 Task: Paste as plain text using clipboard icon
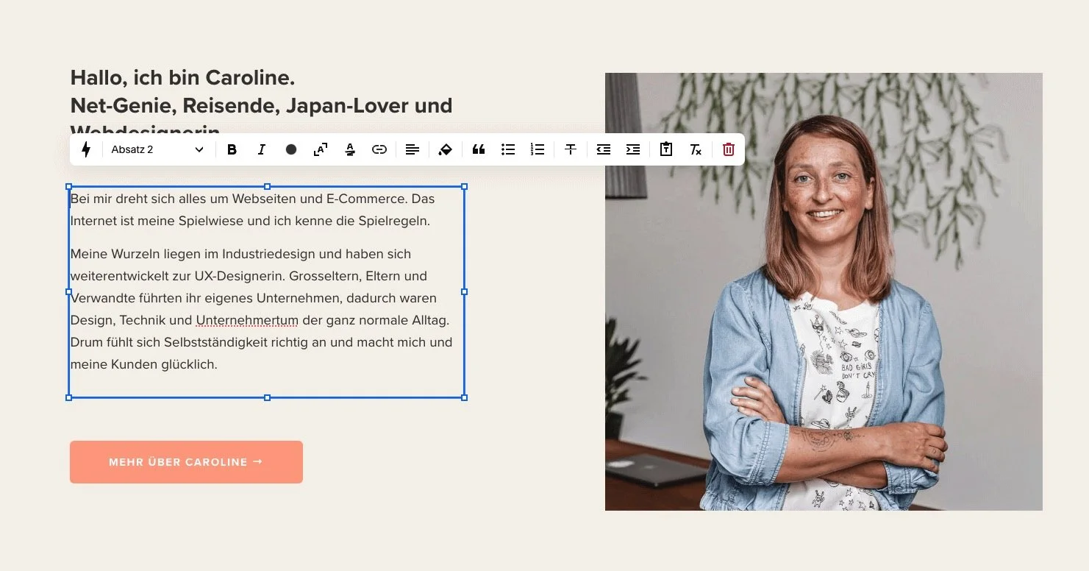click(666, 149)
